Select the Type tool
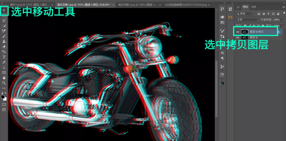Viewport: 286px width, 141px height. [x=4, y=57]
